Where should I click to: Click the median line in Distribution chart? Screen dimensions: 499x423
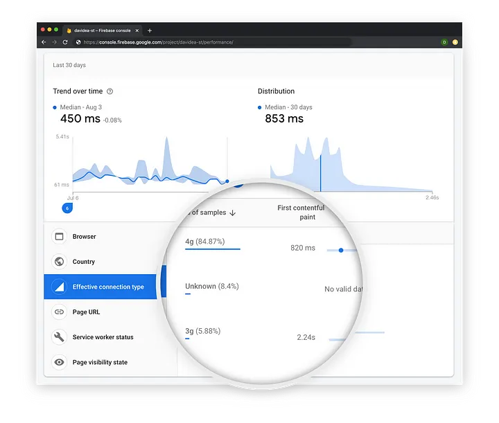click(x=320, y=173)
